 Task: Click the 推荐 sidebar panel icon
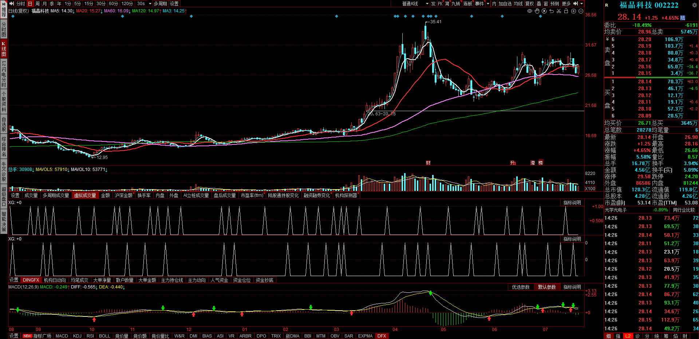[4, 9]
